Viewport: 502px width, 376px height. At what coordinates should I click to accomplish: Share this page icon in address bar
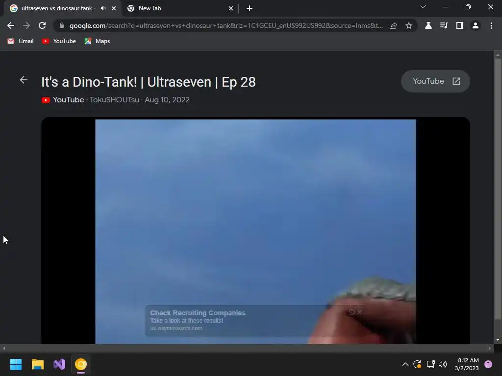(393, 25)
